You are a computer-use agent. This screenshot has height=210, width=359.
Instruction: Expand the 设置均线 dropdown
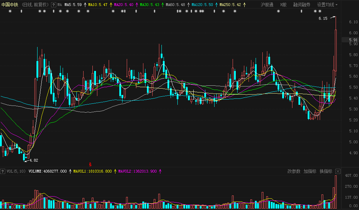(x=327, y=5)
